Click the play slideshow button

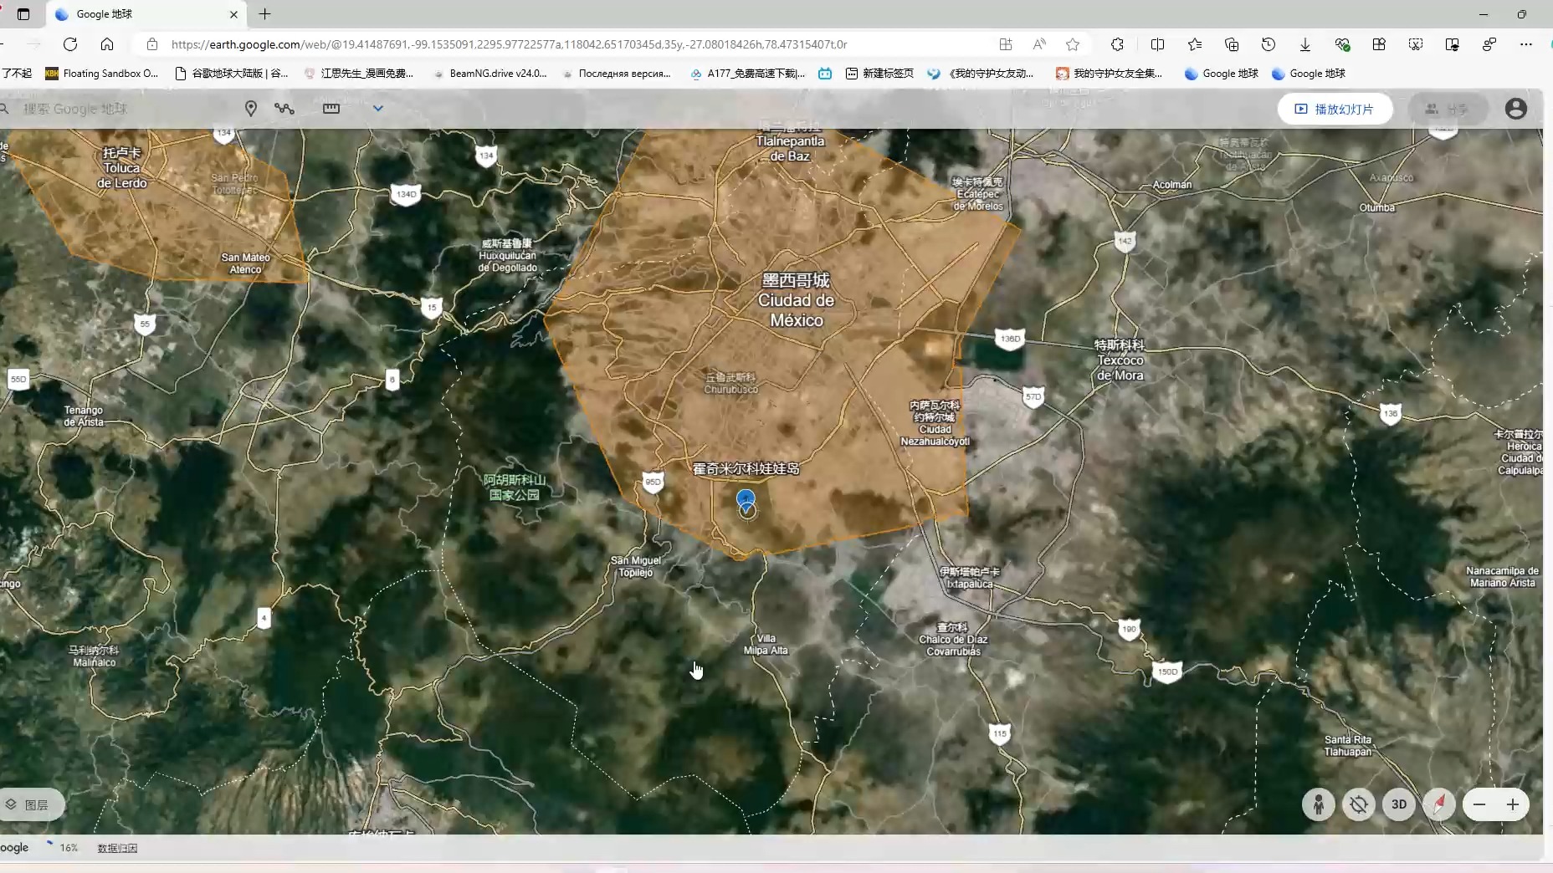(1335, 109)
